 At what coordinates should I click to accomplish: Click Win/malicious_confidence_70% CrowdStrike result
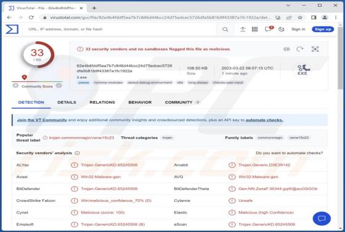(116, 201)
